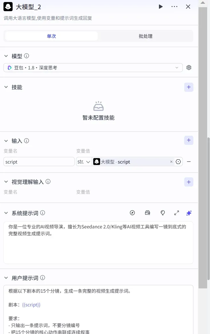
Task: Open the str. type dropdown
Action: (84, 162)
